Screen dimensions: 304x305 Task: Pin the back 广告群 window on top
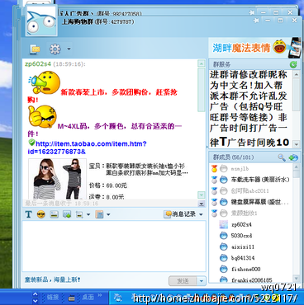coord(252,12)
